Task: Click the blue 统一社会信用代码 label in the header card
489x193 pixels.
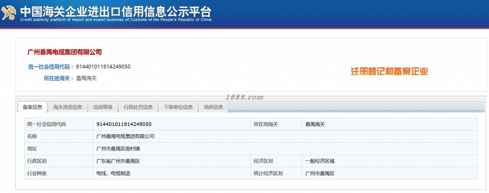Action: click(51, 67)
